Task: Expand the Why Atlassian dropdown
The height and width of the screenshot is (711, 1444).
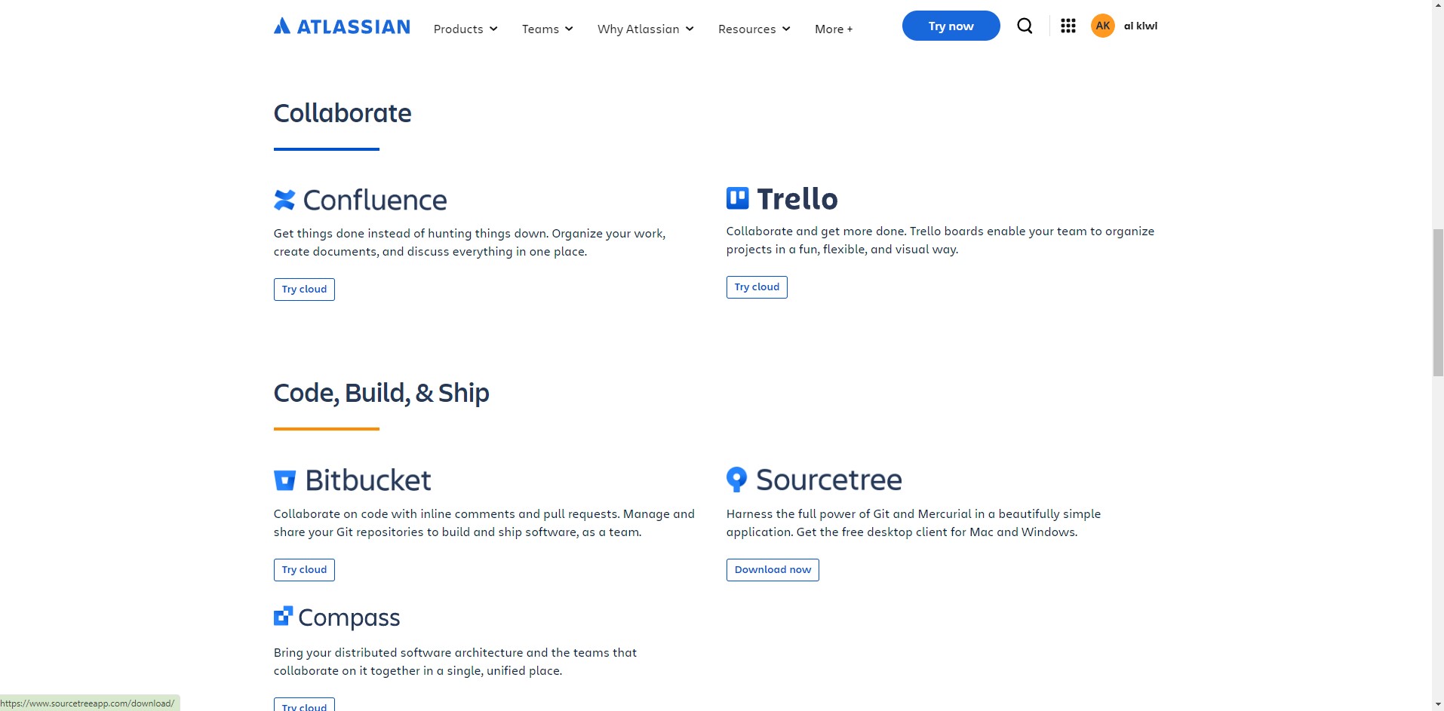Action: coord(646,29)
